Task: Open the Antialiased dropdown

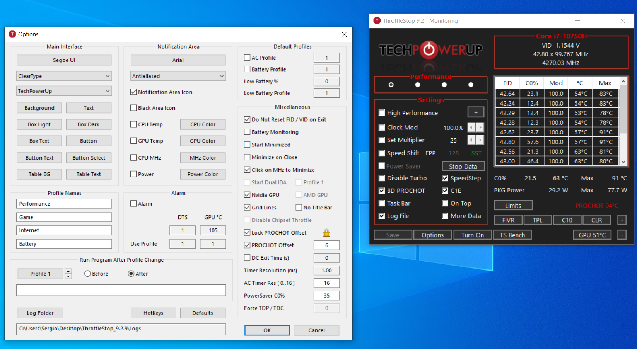Action: [178, 76]
